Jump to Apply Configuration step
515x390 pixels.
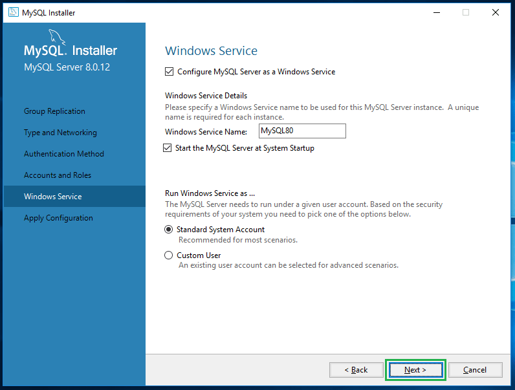tap(58, 218)
